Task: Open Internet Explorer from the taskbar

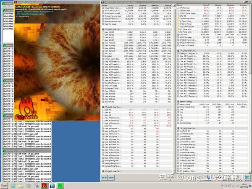Action: pos(13,186)
